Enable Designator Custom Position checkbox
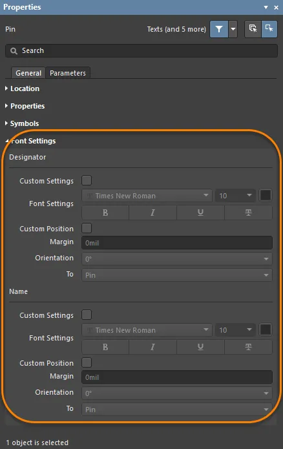The height and width of the screenshot is (449, 283). [87, 228]
